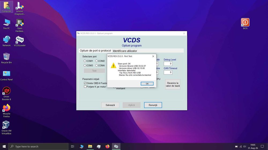
Task: Click the warning icon in Port Test dialog
Action: (x=113, y=66)
